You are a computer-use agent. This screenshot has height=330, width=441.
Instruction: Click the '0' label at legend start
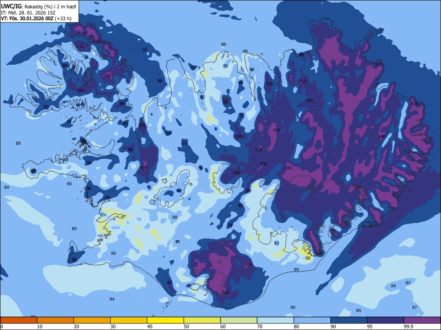pyautogui.click(x=2, y=326)
